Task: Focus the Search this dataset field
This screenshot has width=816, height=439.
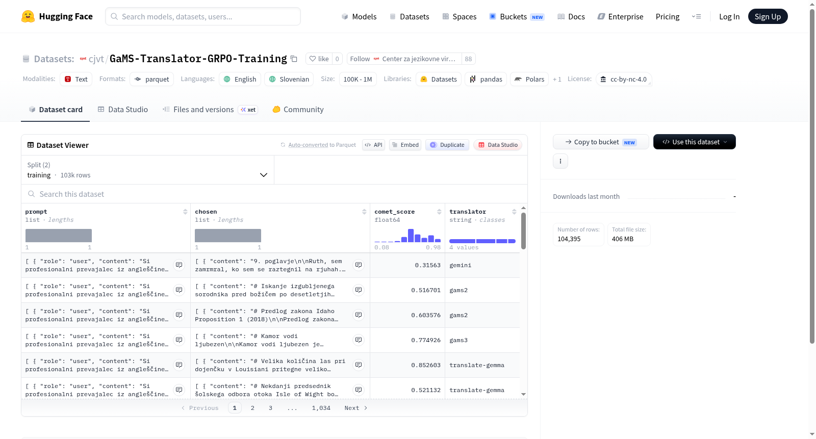Action: click(274, 194)
